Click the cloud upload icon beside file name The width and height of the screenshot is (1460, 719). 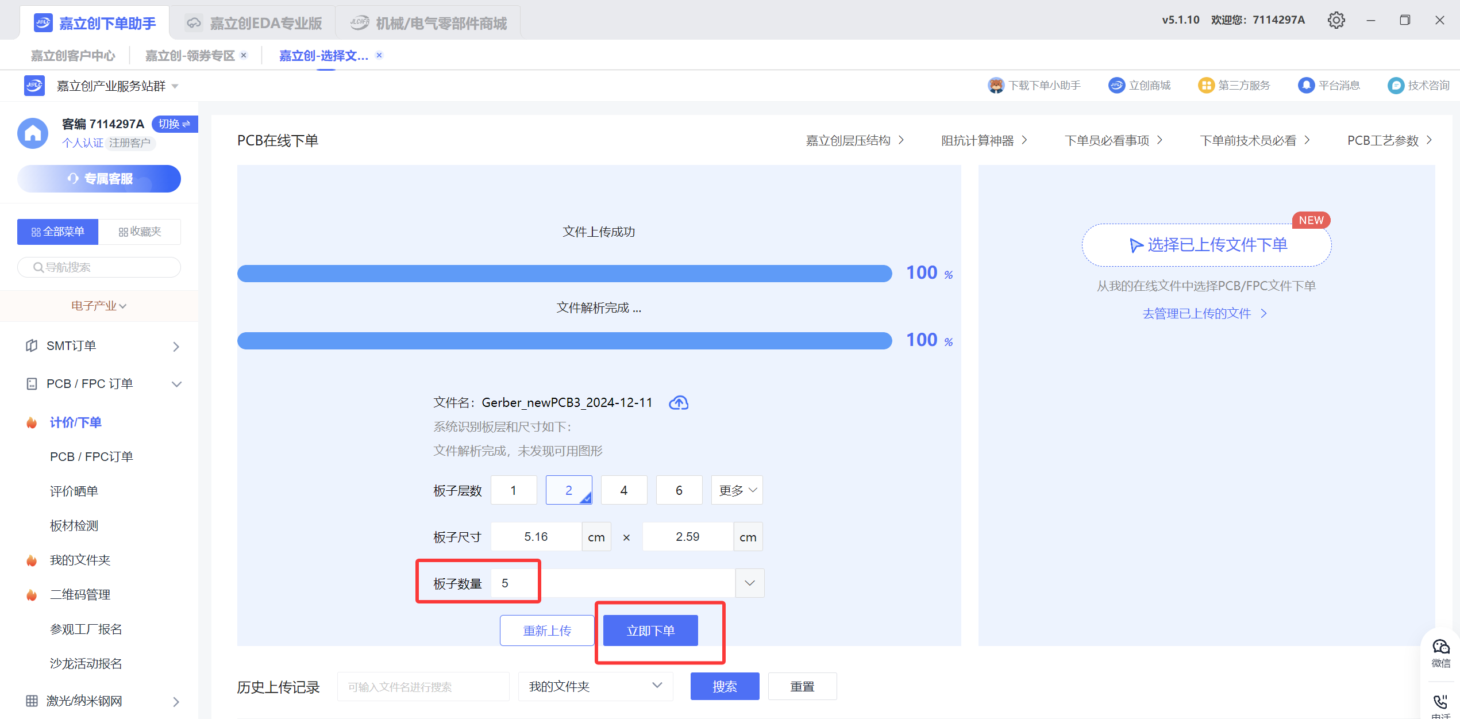(679, 403)
